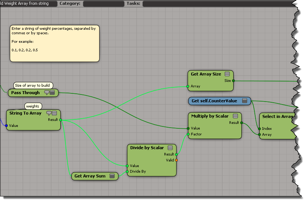Click the blue Value port on String To Array
This screenshot has width=308, height=202.
[6, 126]
